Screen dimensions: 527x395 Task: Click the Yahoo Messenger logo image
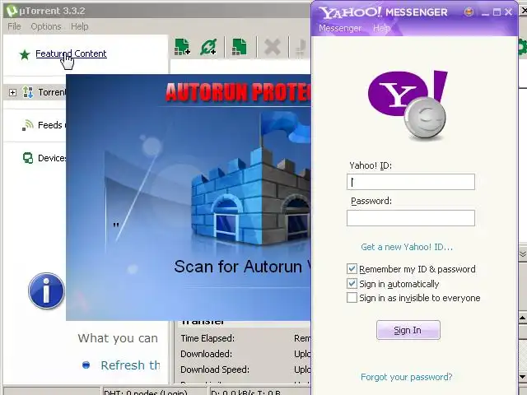pos(408,105)
